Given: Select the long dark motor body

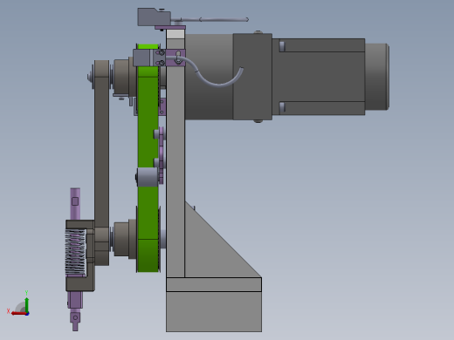Looking at the screenshot, I should pos(319,77).
